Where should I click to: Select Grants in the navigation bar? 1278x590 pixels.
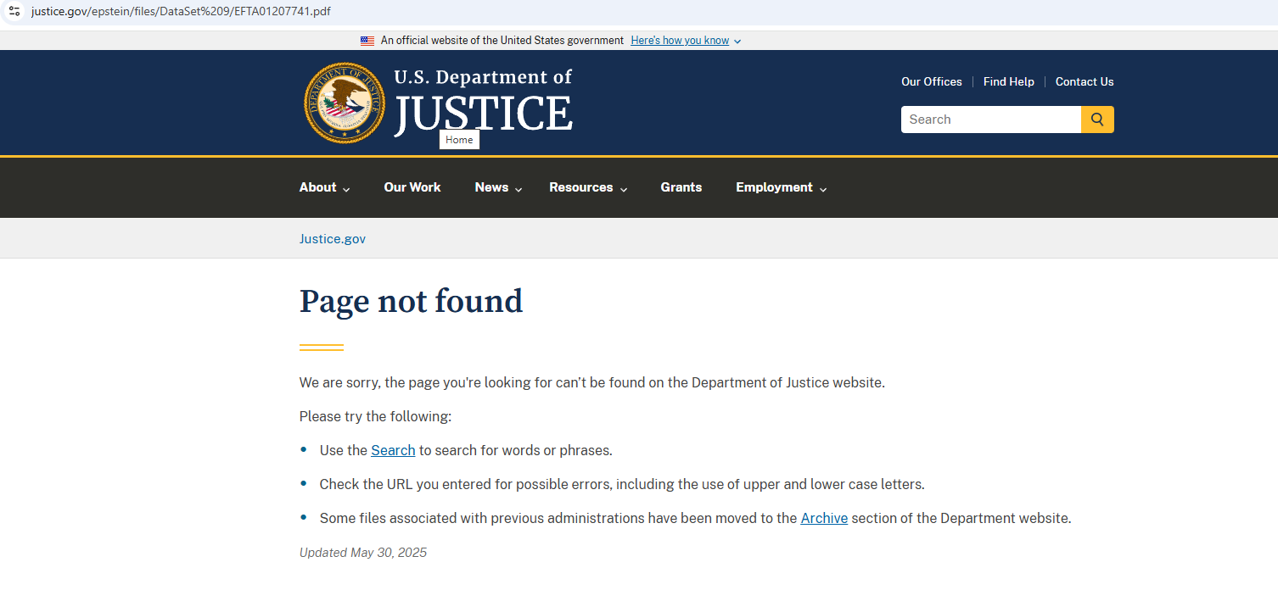681,187
